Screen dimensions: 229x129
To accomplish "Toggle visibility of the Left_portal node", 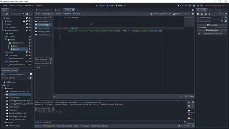I will pyautogui.click(x=30, y=55).
